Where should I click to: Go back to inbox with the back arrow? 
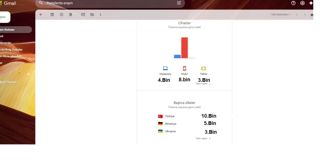click(41, 15)
